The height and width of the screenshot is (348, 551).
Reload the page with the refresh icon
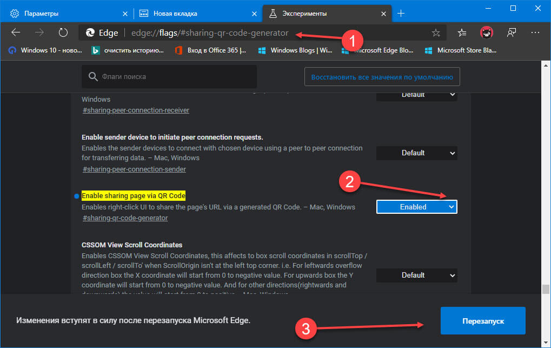point(63,32)
